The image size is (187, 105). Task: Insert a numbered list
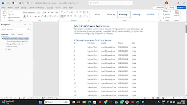(67, 12)
